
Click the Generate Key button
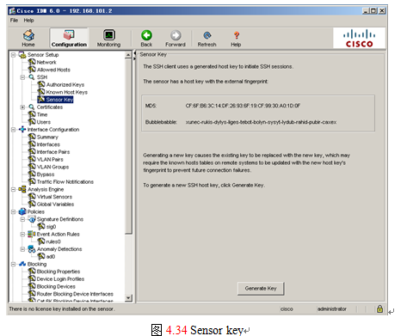tap(261, 289)
